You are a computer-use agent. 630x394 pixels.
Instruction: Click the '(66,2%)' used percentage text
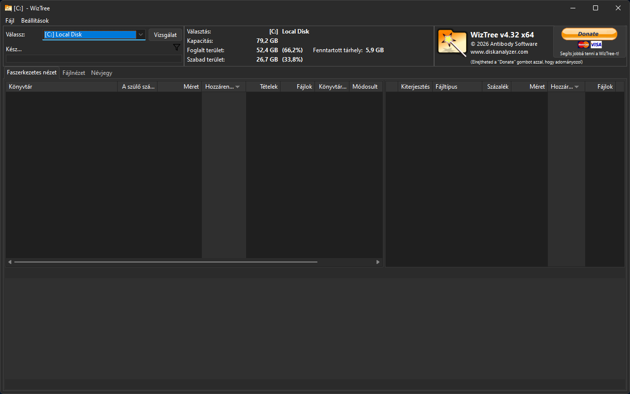(x=292, y=50)
